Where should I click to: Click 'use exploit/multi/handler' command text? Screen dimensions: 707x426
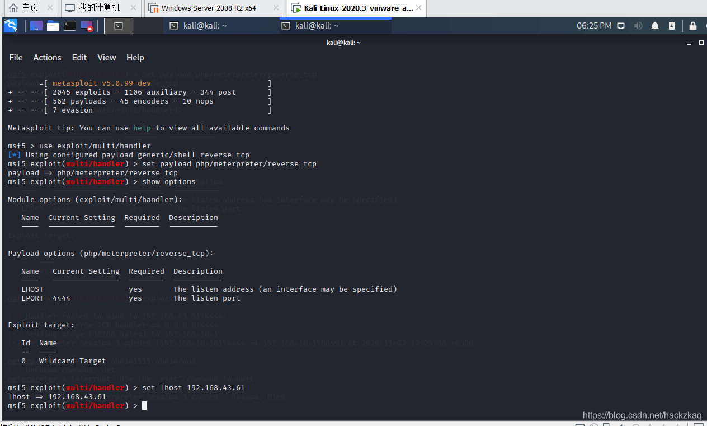95,146
